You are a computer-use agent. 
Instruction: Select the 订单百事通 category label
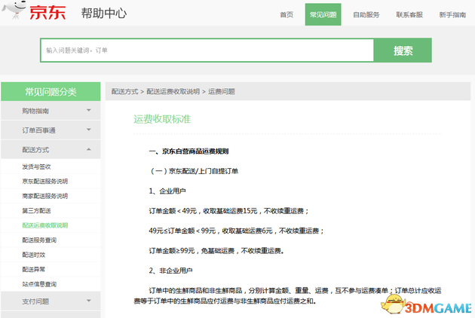point(38,130)
